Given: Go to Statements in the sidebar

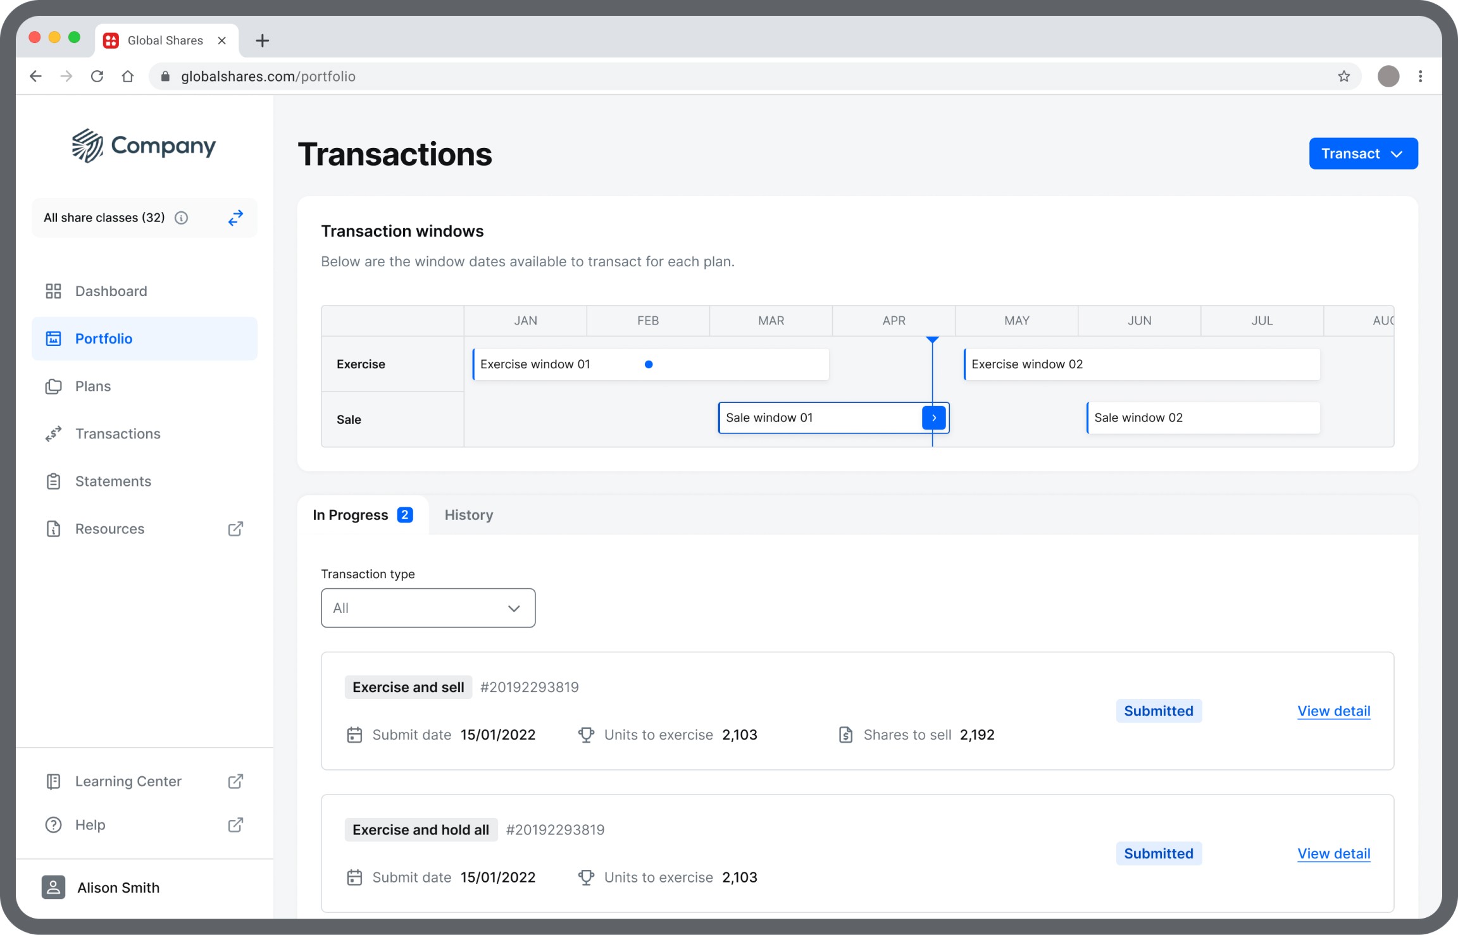Looking at the screenshot, I should click(x=113, y=481).
